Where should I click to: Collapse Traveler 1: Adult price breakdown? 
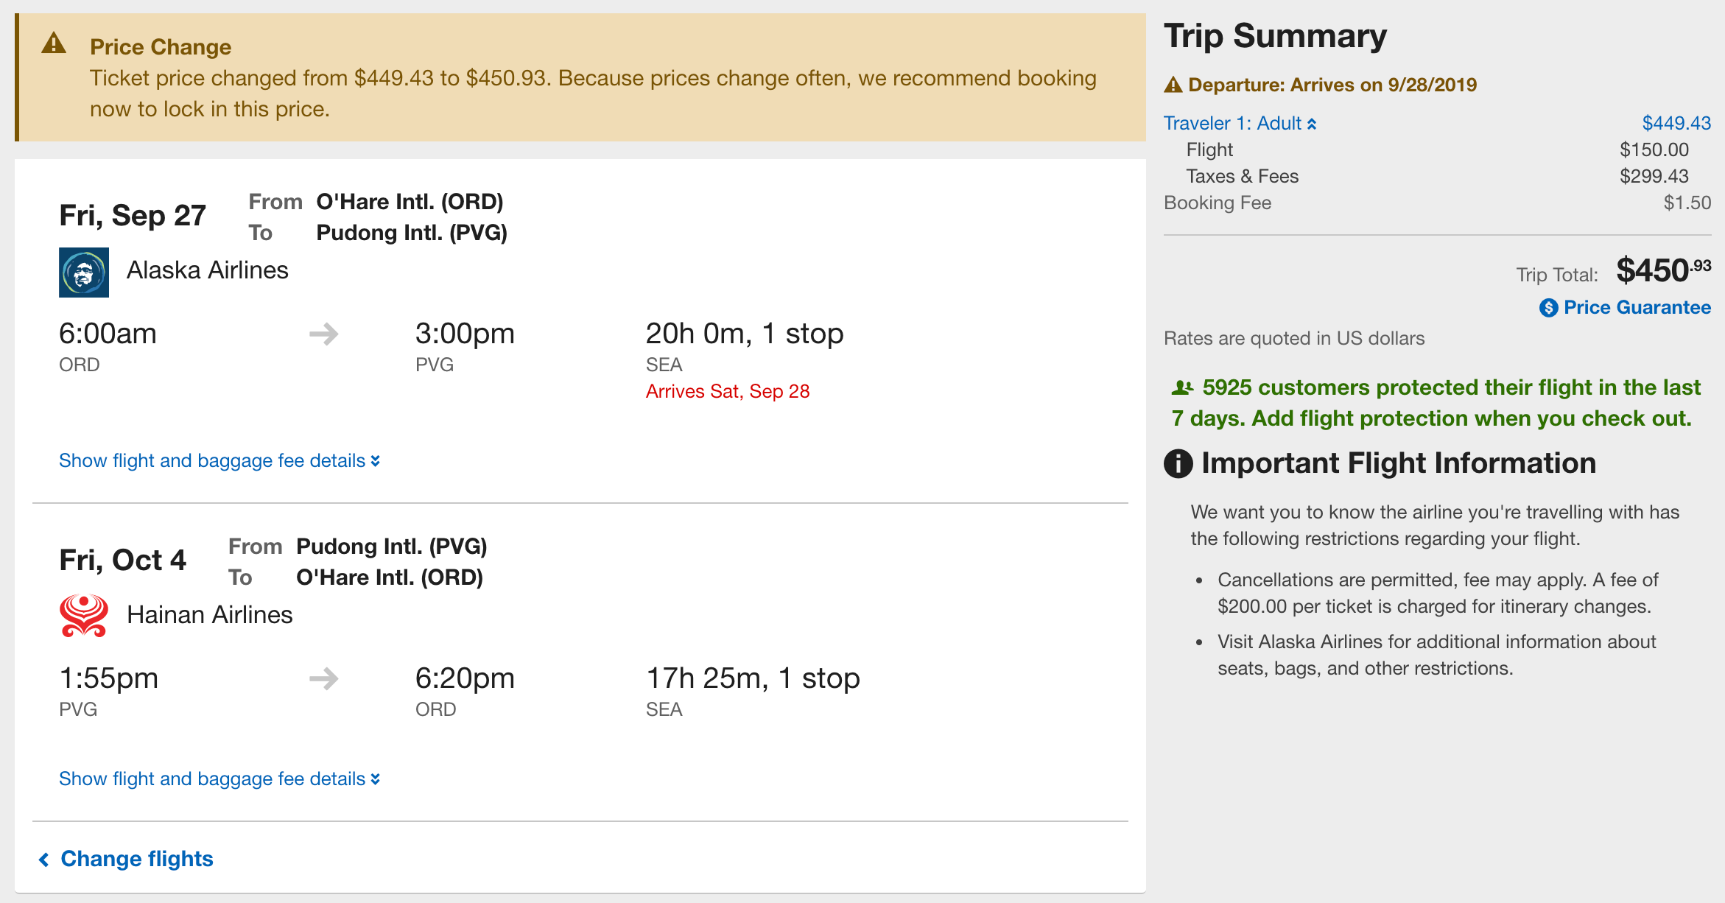pyautogui.click(x=1240, y=123)
